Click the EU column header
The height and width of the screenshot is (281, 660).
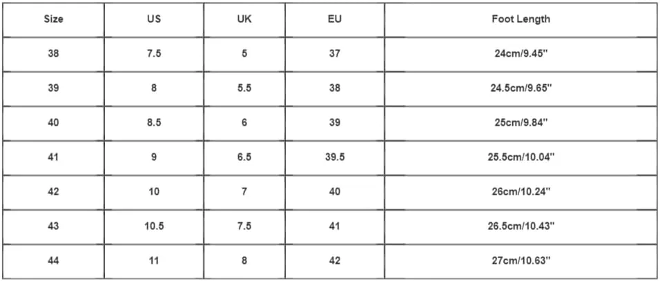(x=335, y=19)
